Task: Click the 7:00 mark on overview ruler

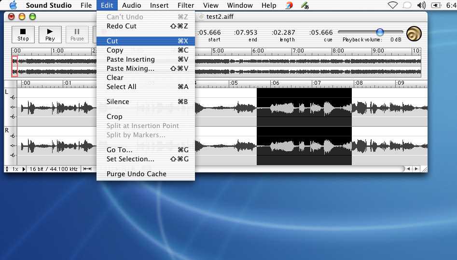Action: pyautogui.click(x=298, y=51)
